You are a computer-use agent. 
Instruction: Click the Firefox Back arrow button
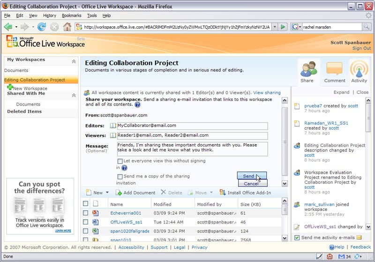click(x=8, y=27)
